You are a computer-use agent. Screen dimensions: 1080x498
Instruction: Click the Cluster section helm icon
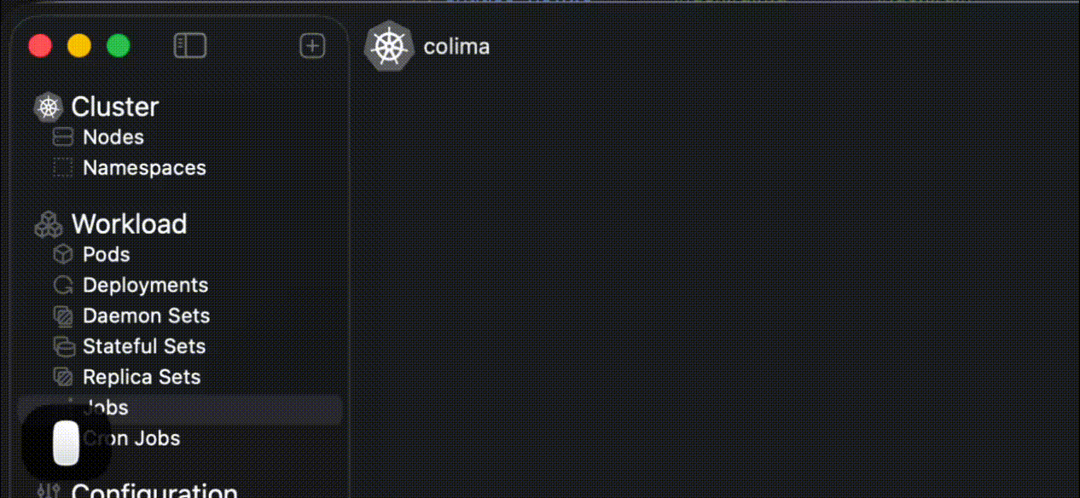48,107
